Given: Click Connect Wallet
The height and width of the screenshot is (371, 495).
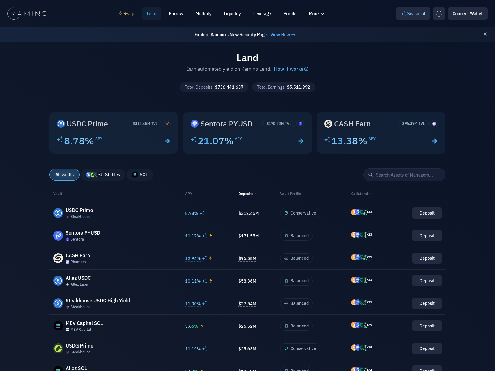Looking at the screenshot, I should [x=467, y=14].
